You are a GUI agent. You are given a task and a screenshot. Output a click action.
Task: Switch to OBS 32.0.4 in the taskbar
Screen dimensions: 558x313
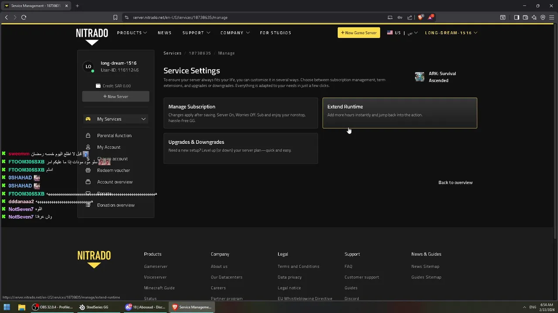[52, 307]
